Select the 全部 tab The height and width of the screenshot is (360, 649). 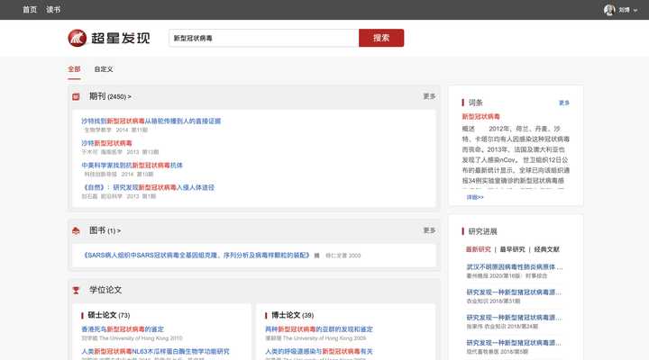point(74,68)
